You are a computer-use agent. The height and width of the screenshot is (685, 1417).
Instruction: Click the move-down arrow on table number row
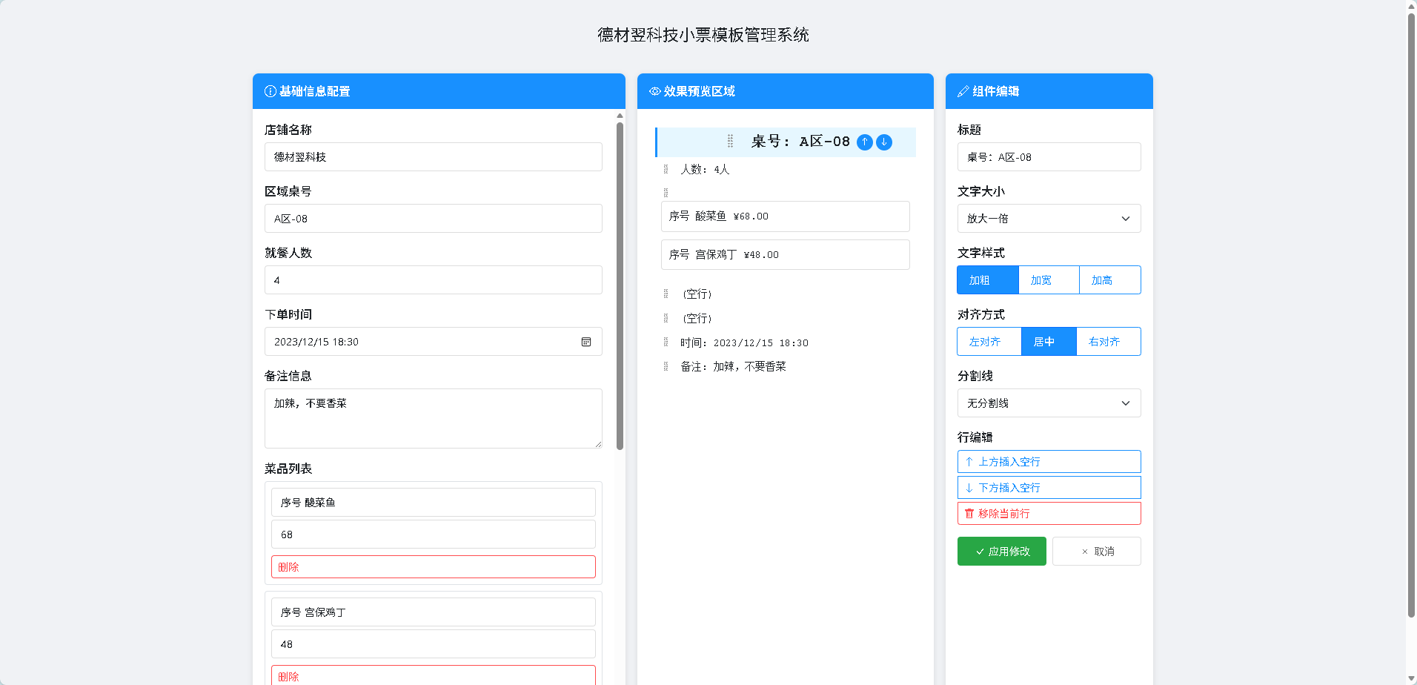click(x=884, y=142)
